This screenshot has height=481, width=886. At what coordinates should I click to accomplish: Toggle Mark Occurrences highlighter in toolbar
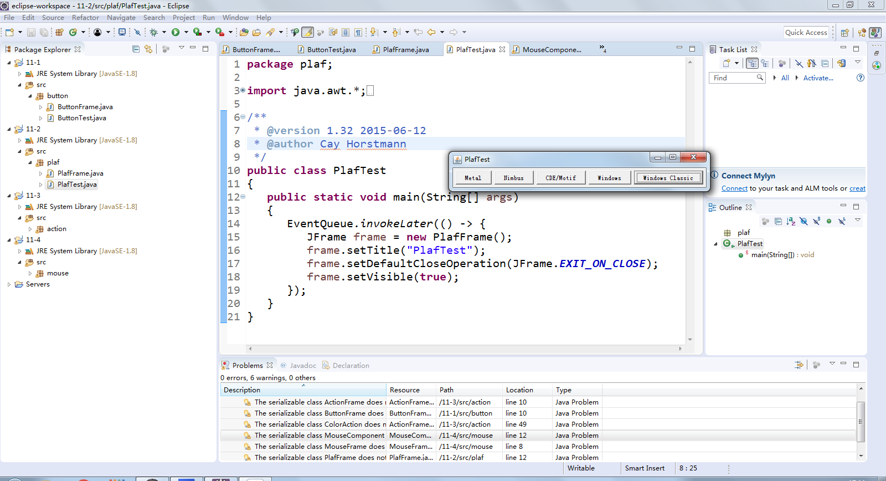tap(307, 32)
